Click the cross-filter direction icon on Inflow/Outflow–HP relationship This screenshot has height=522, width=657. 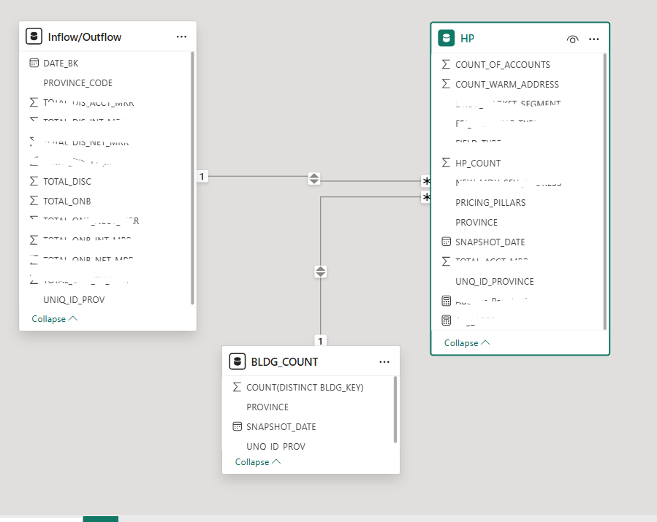(314, 179)
